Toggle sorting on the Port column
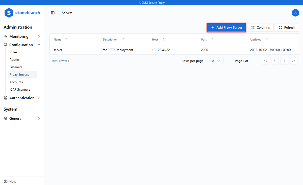Image resolution: width=303 pixels, height=185 pixels. pos(212,39)
